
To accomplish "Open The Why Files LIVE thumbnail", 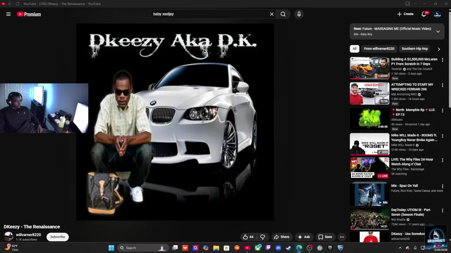I will point(370,168).
